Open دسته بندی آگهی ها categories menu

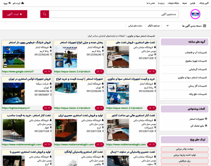tap(192, 26)
